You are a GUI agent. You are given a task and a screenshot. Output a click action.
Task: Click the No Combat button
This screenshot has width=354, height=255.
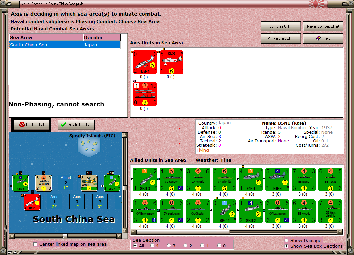tap(32, 125)
